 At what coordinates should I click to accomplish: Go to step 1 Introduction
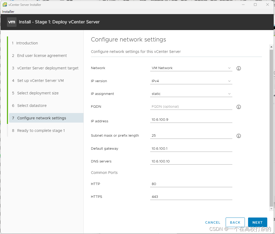click(x=27, y=43)
